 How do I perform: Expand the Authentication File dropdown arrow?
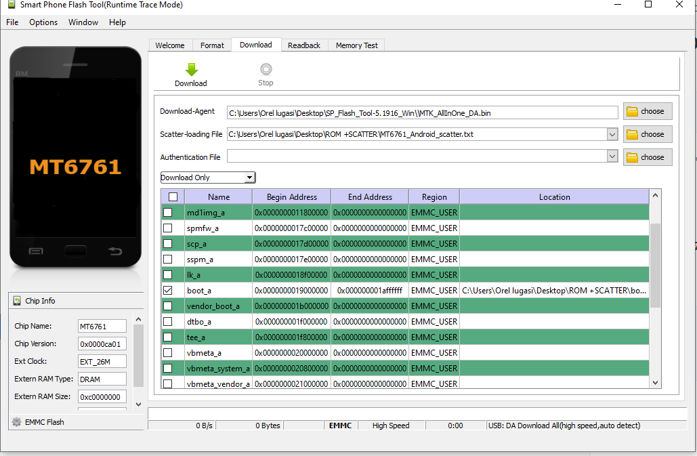pos(612,157)
